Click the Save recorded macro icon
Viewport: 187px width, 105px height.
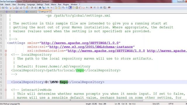[105, 8]
